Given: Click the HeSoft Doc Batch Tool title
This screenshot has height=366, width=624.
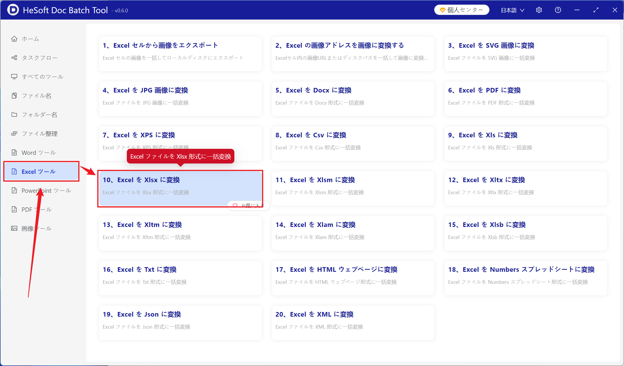Looking at the screenshot, I should 65,10.
